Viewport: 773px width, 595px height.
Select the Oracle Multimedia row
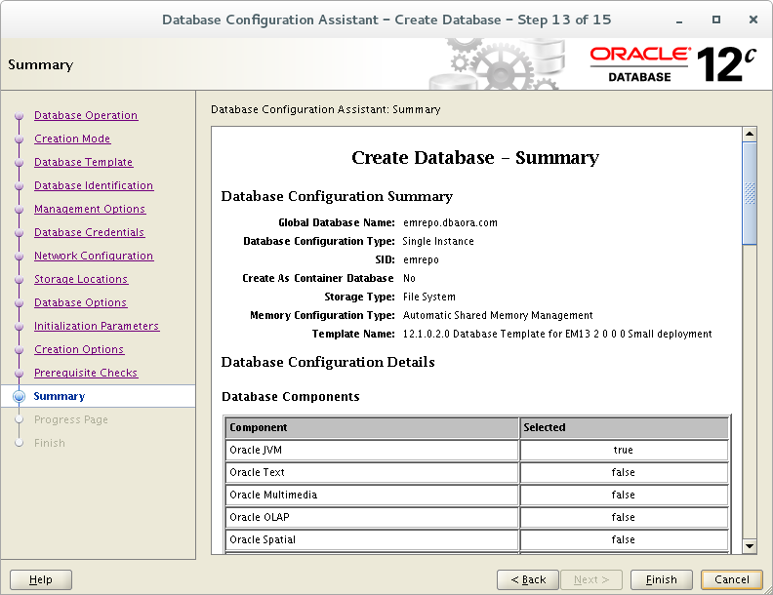point(476,495)
